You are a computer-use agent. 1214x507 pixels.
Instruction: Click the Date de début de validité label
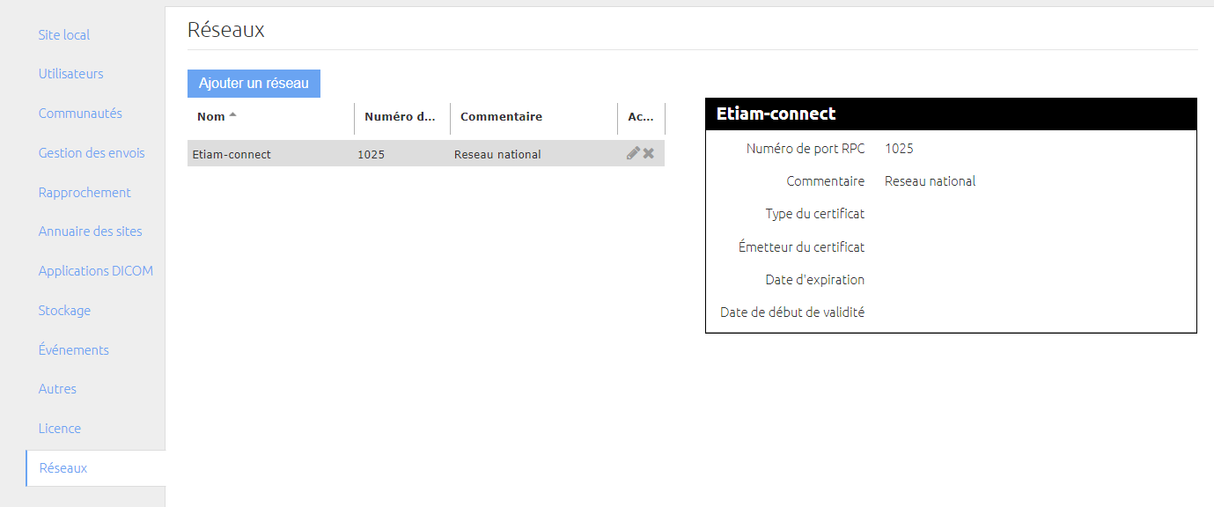[x=792, y=312]
